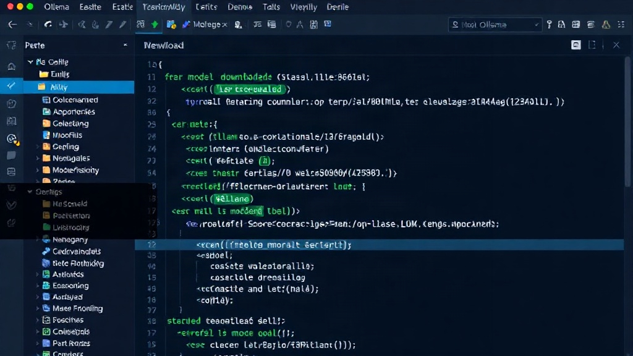The height and width of the screenshot is (356, 633).
Task: Click the blue square toolbar icon
Action: (x=328, y=24)
